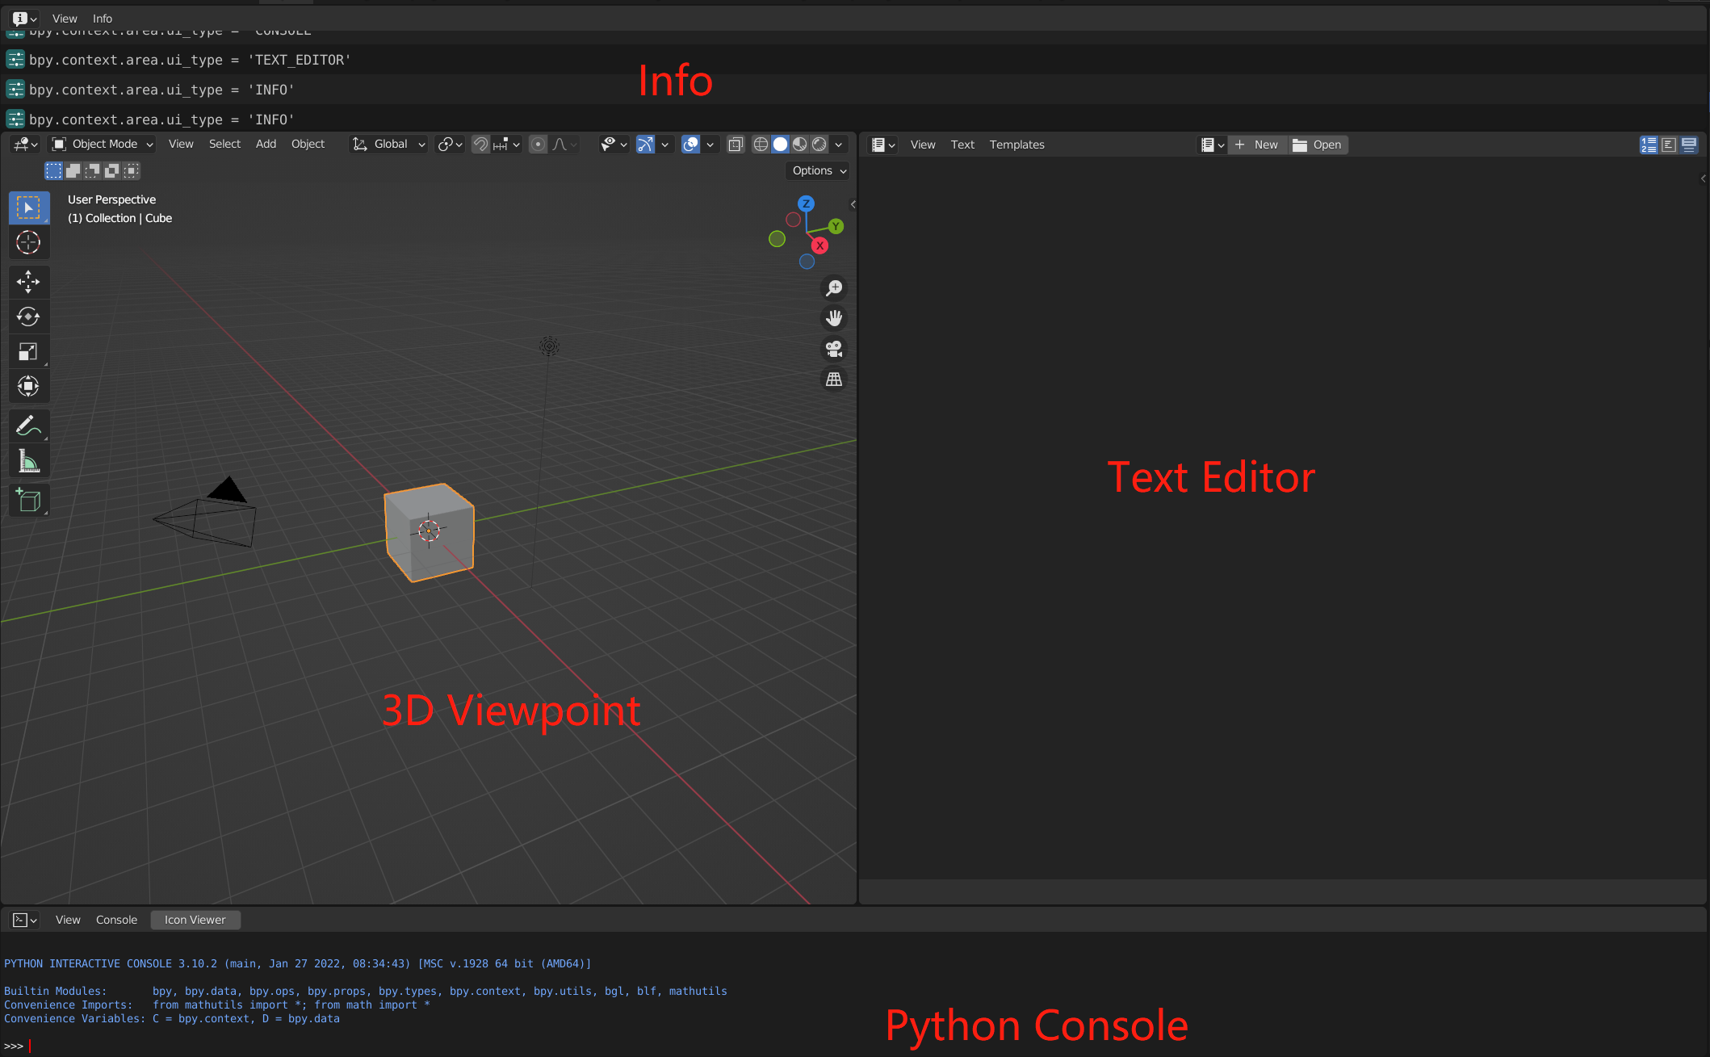The image size is (1710, 1057).
Task: Toggle the camera view button
Action: pyautogui.click(x=834, y=349)
